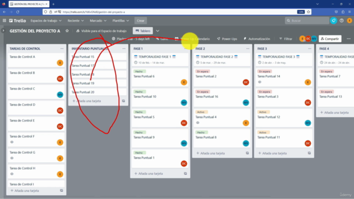This screenshot has width=354, height=199.
Task: Focus the Buscar search field
Action: (x=307, y=20)
